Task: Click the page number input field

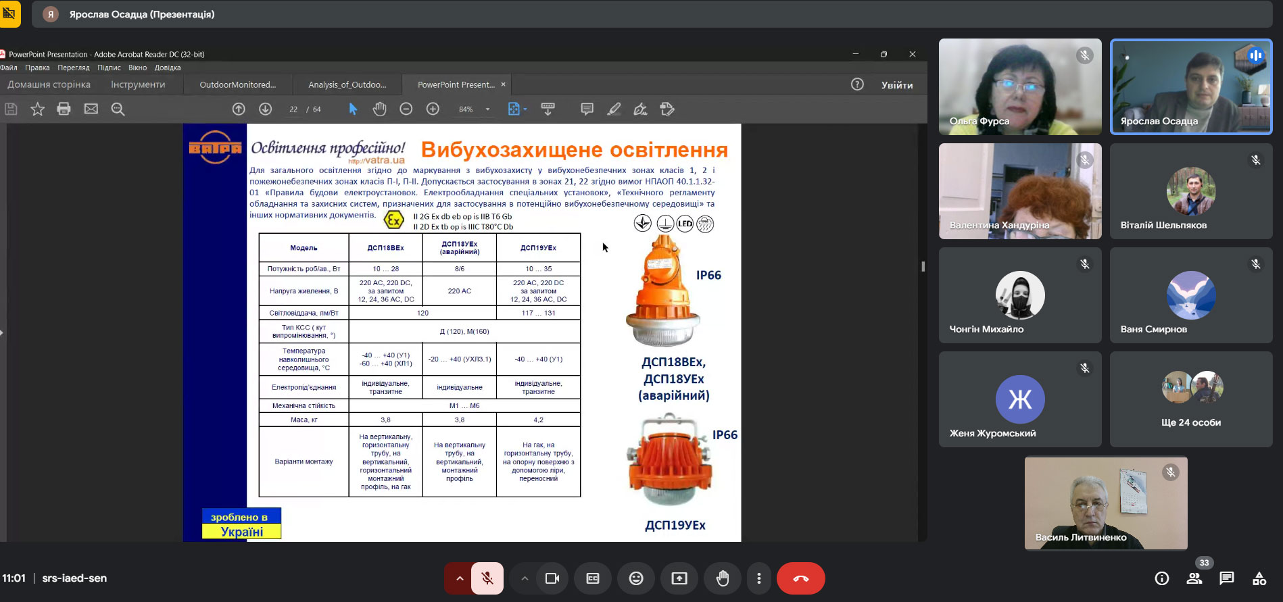Action: click(293, 109)
